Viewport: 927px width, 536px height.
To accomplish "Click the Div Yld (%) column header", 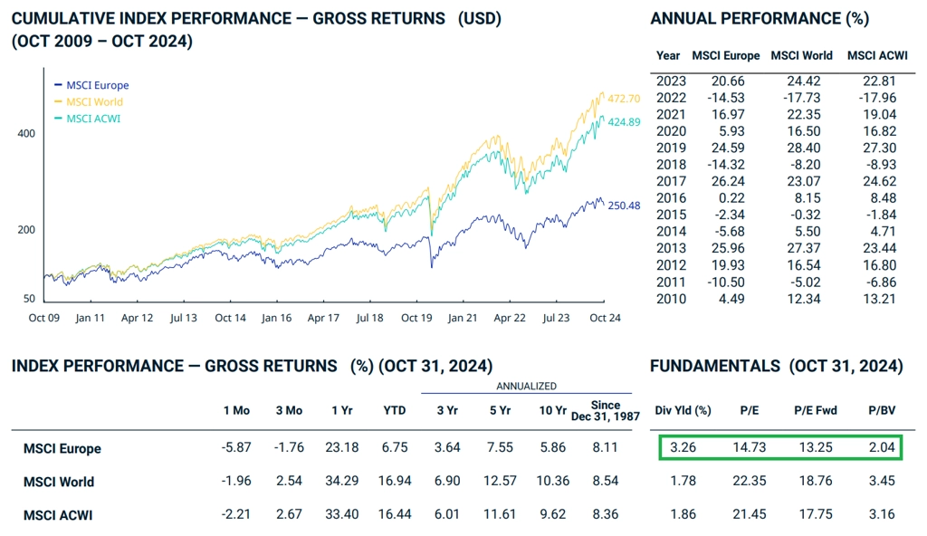I will pyautogui.click(x=683, y=410).
